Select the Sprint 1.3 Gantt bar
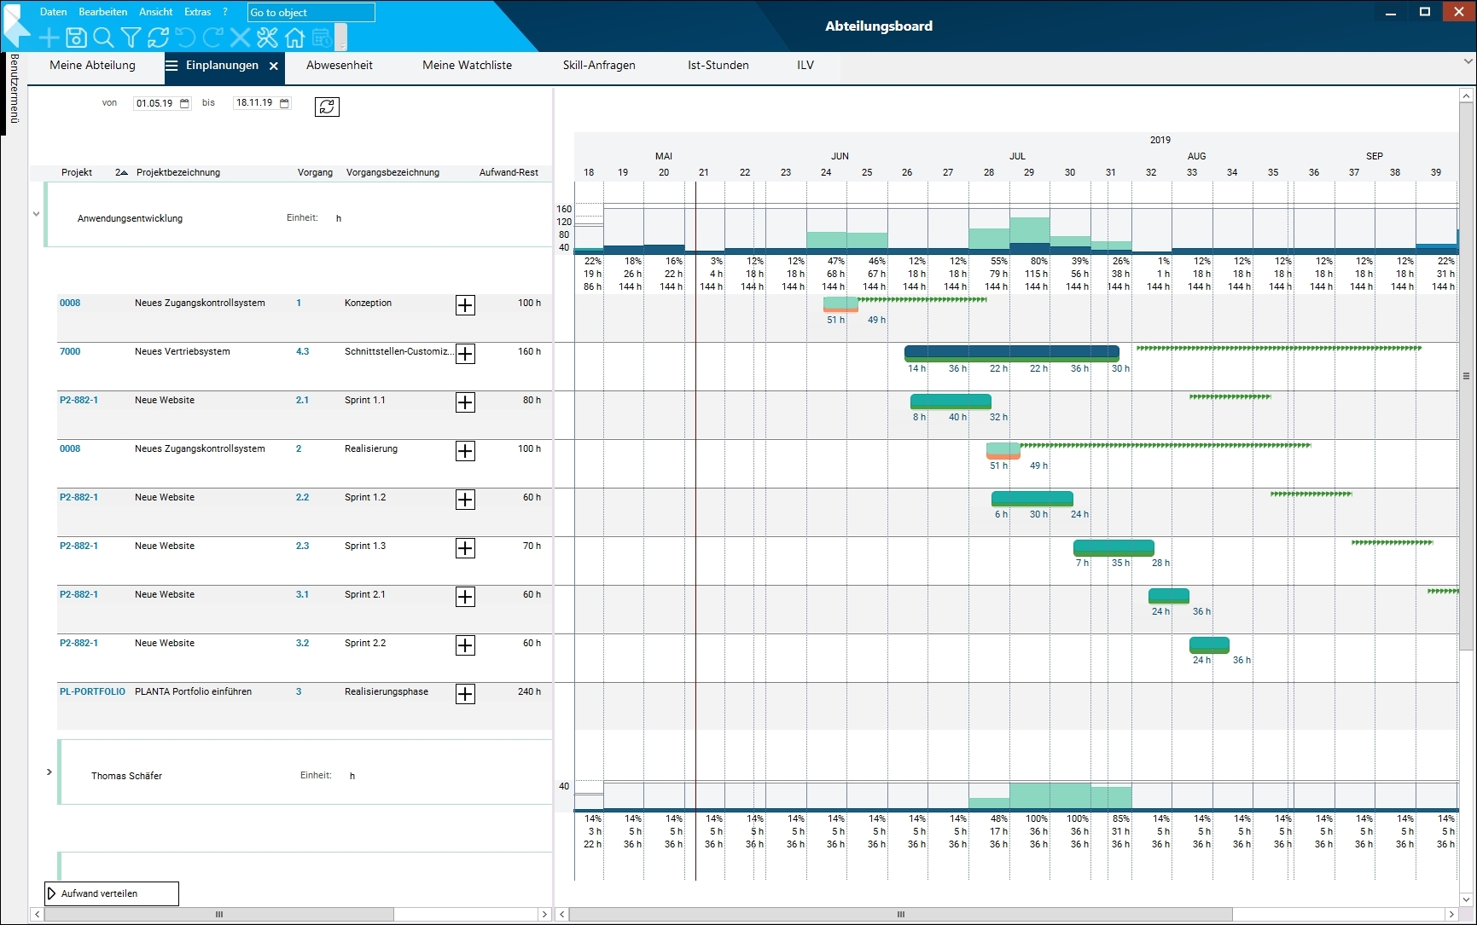Screen dimensions: 1477x925 1114,547
